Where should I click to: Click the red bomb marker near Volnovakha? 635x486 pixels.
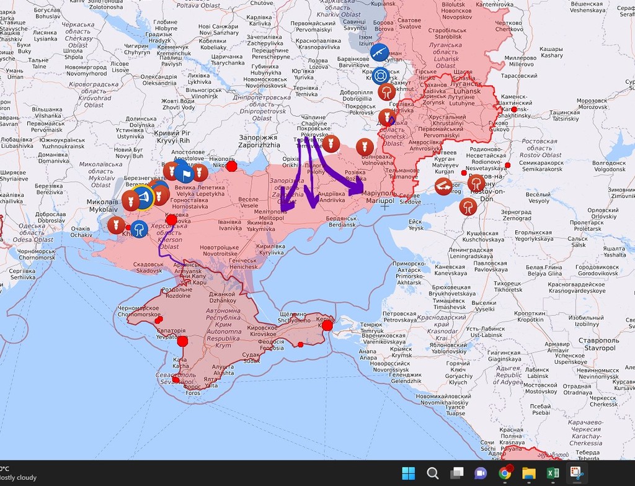[x=365, y=147]
